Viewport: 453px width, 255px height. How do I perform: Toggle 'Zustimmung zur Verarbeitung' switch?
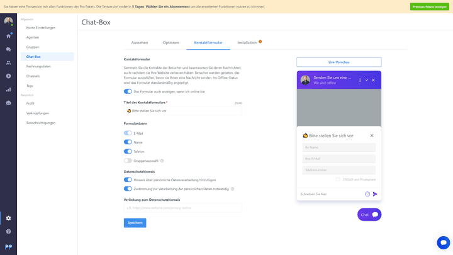tap(128, 189)
